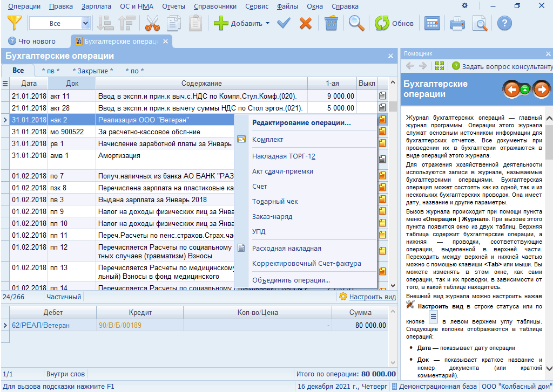553x392 pixels.
Task: Close the Бухгалтерские операции tab
Action: tap(166, 41)
